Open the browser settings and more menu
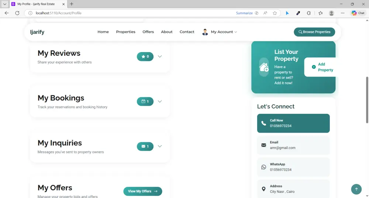Viewport: 369px width, 198px height. click(343, 13)
